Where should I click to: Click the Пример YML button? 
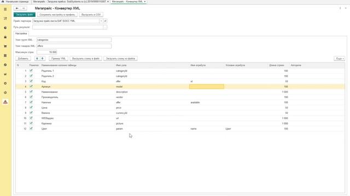click(x=59, y=58)
